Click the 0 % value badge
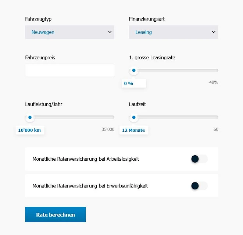The height and width of the screenshot is (235, 243). (134, 83)
